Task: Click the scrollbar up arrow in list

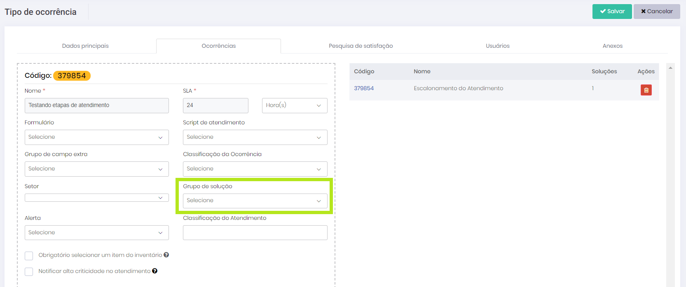Action: pyautogui.click(x=670, y=68)
